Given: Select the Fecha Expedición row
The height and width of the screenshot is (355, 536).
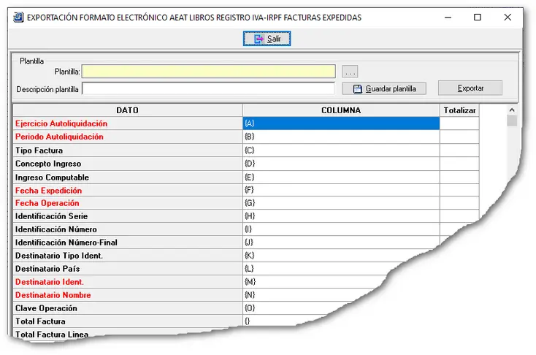Looking at the screenshot, I should click(127, 190).
